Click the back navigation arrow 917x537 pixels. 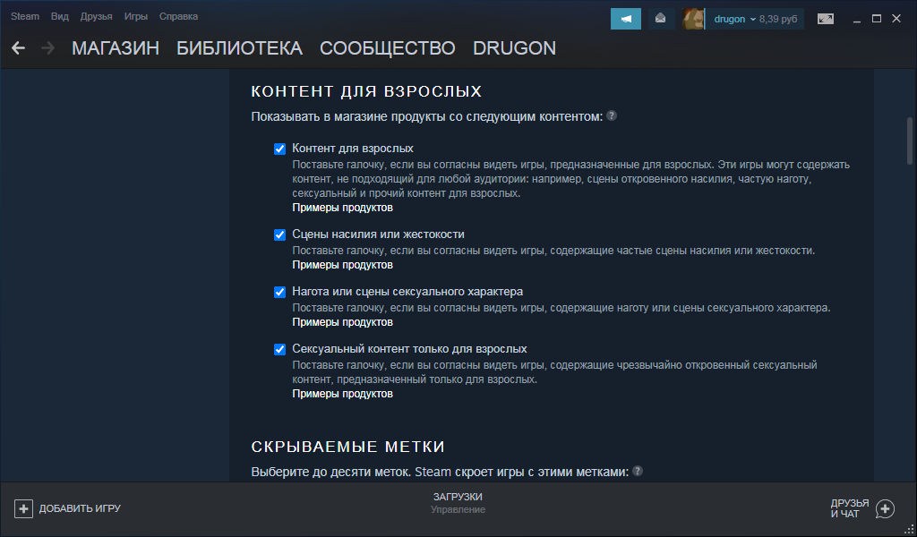[18, 48]
